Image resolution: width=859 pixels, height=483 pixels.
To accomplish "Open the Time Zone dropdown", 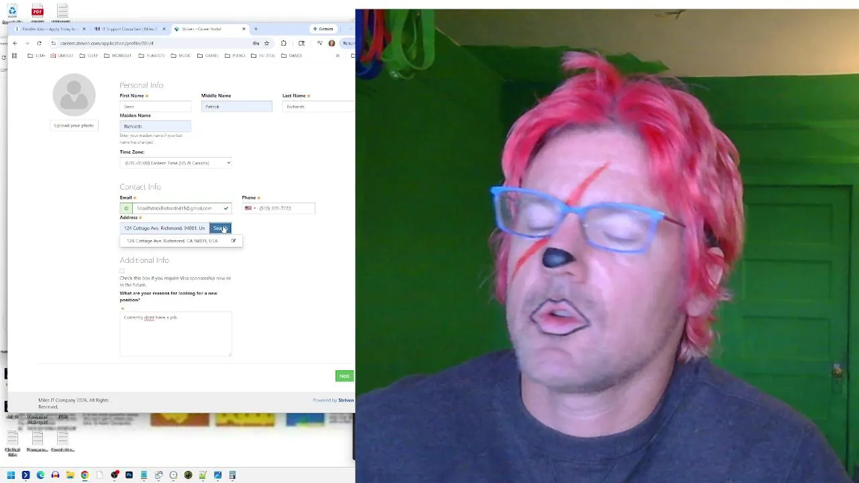I will [176, 163].
